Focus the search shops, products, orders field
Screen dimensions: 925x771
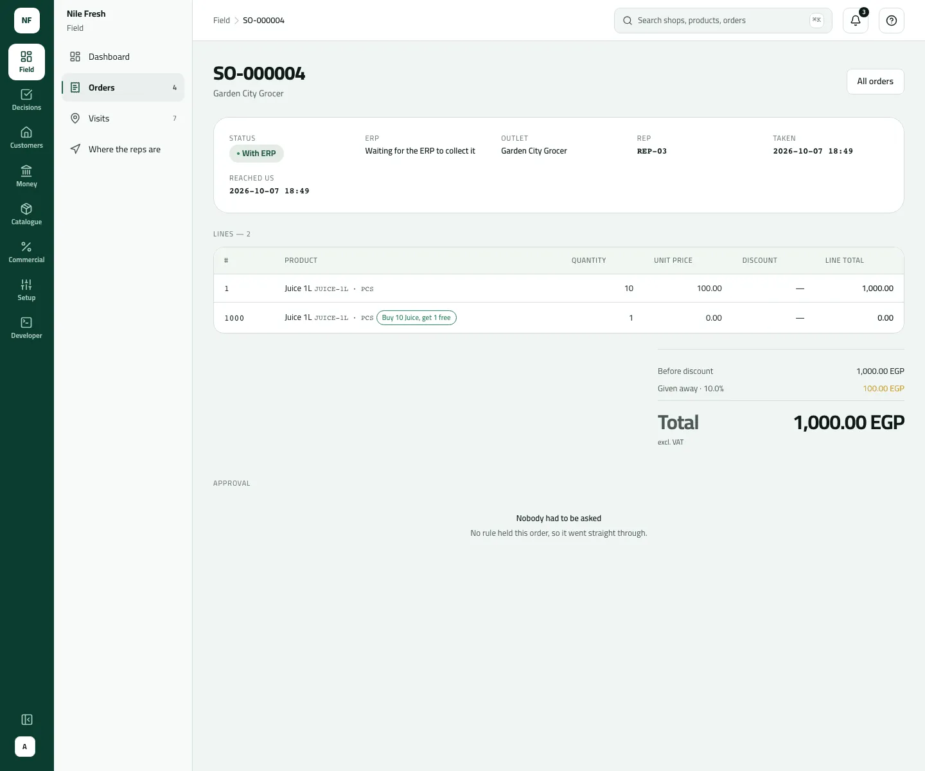coord(723,21)
